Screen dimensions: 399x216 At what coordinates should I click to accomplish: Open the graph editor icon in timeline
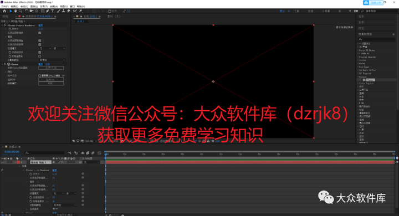pyautogui.click(x=99, y=153)
